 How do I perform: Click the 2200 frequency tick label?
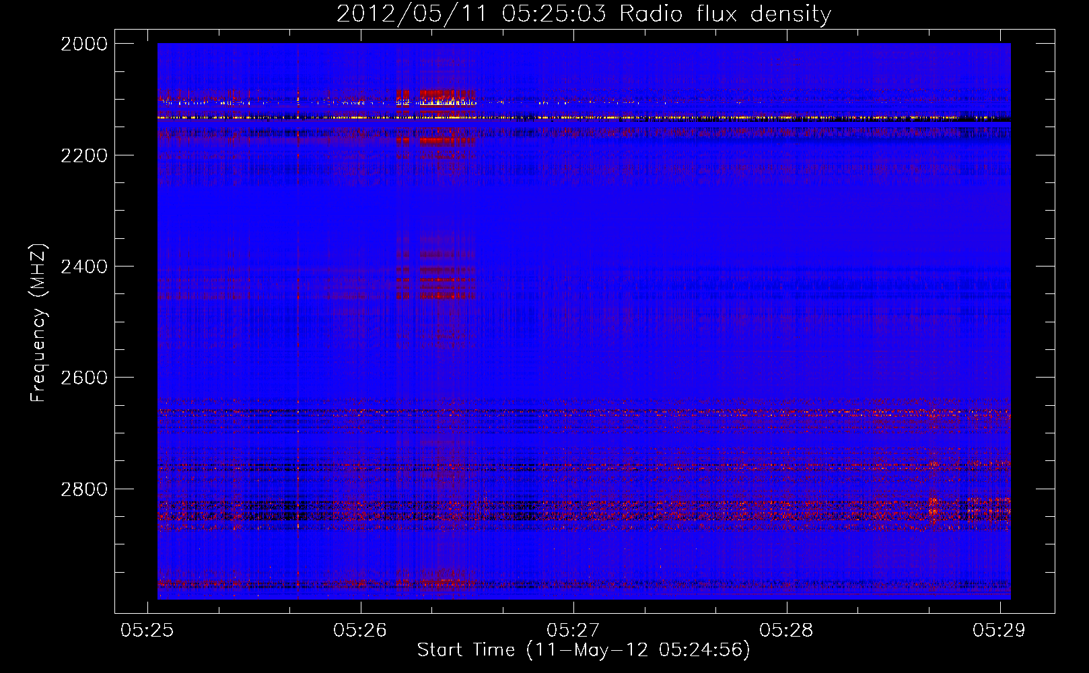pyautogui.click(x=84, y=155)
